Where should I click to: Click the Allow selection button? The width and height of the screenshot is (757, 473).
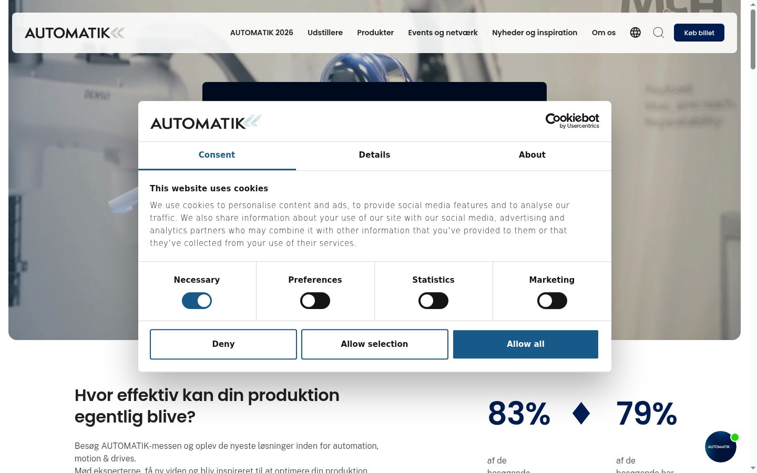point(374,344)
